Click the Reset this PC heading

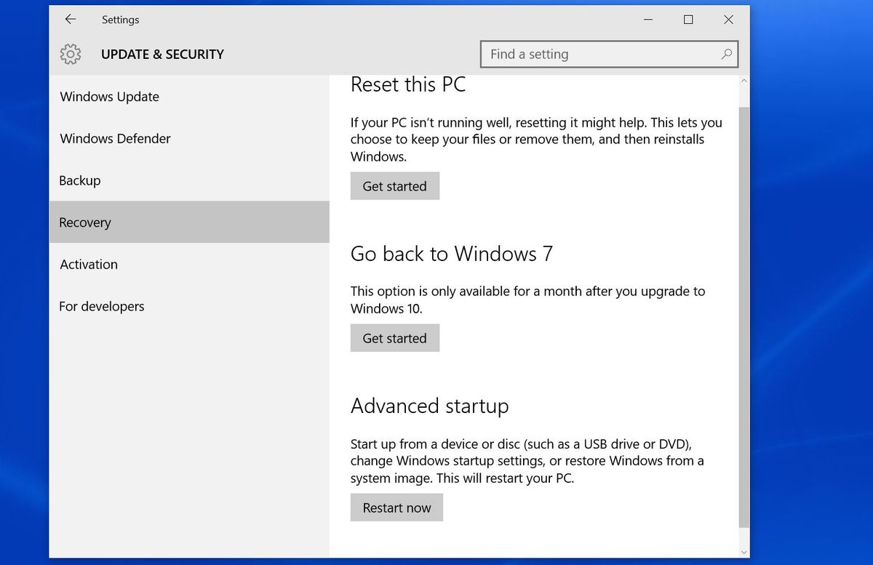tap(408, 84)
